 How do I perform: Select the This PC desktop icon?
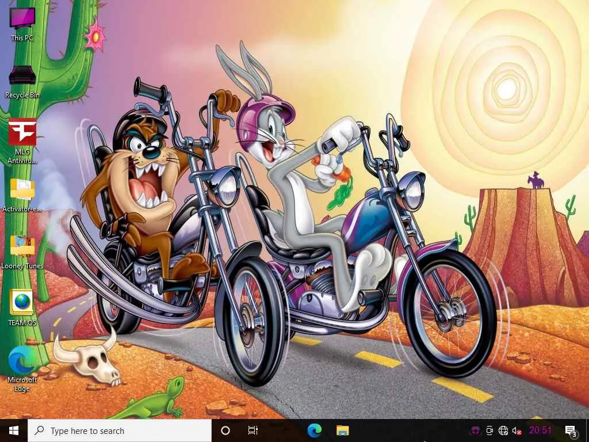tap(22, 23)
